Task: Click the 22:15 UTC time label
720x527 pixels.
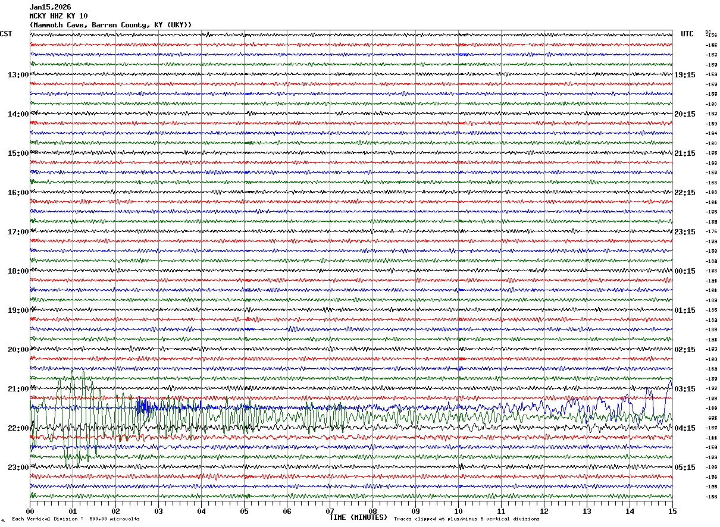Action: [684, 193]
